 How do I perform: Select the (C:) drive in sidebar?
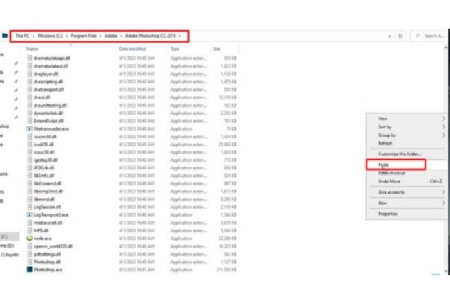pyautogui.click(x=8, y=236)
